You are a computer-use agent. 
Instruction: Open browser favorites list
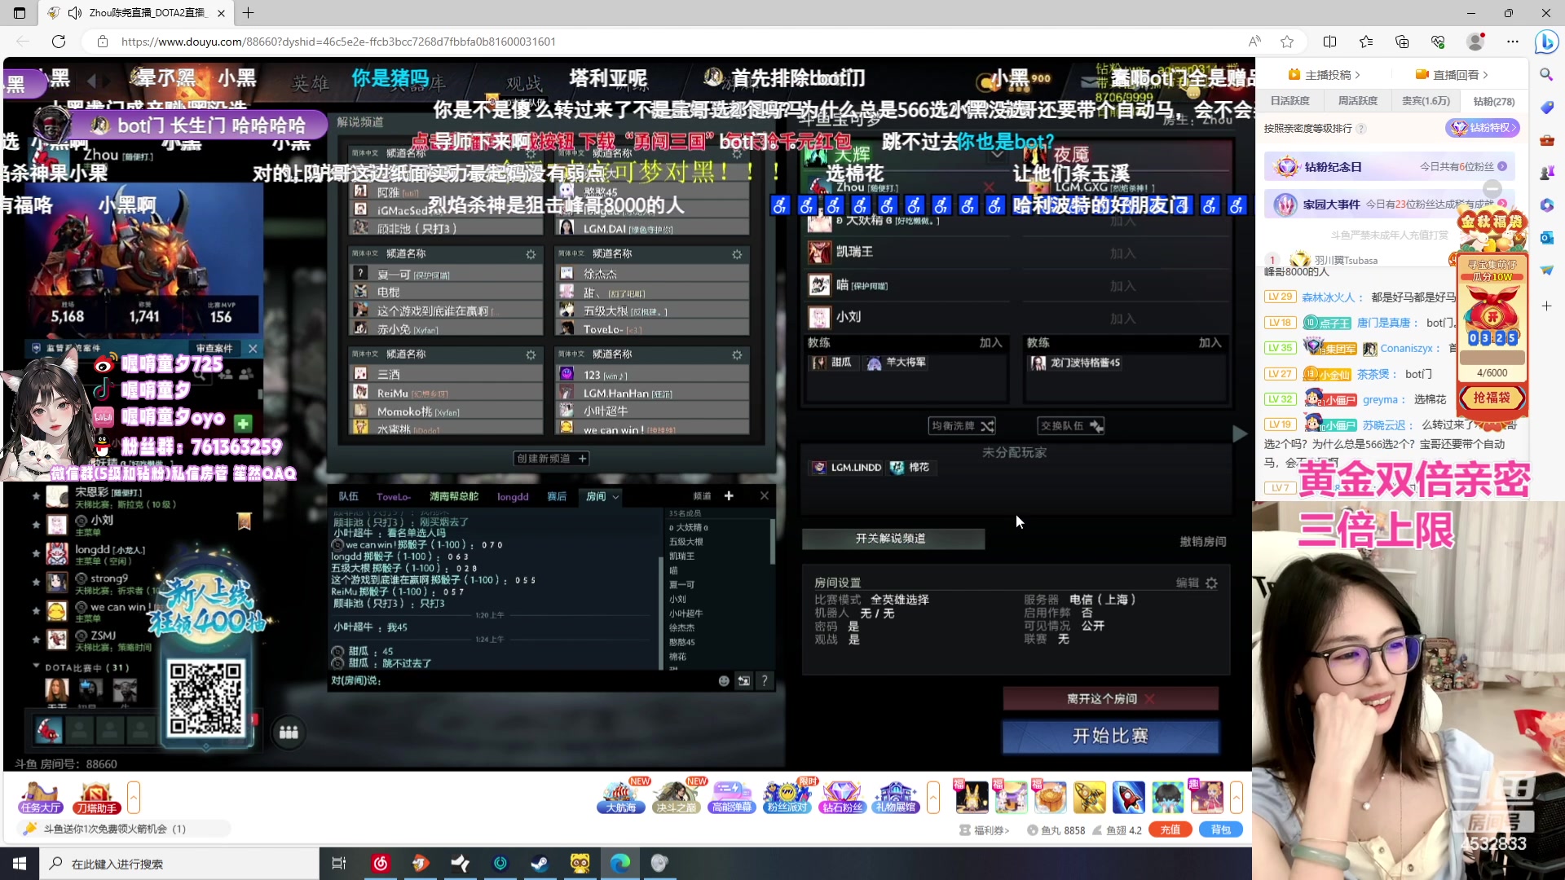coord(1366,42)
